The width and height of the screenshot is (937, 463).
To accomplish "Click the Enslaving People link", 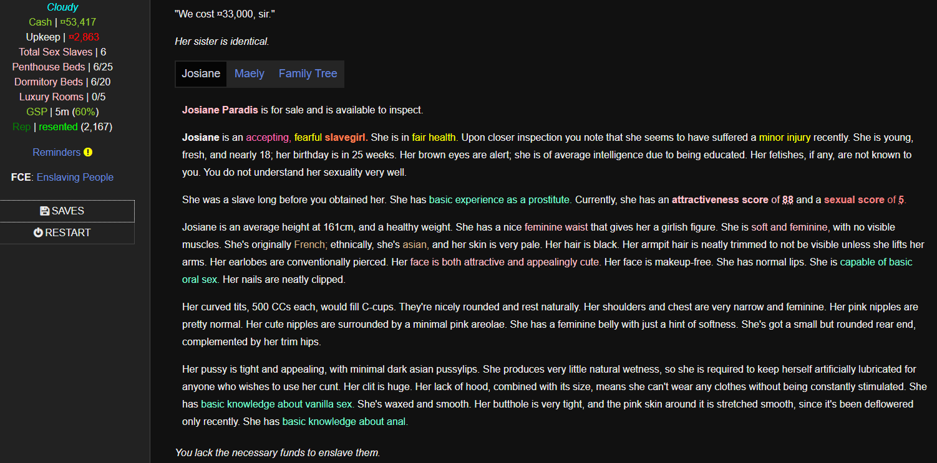I will (75, 178).
